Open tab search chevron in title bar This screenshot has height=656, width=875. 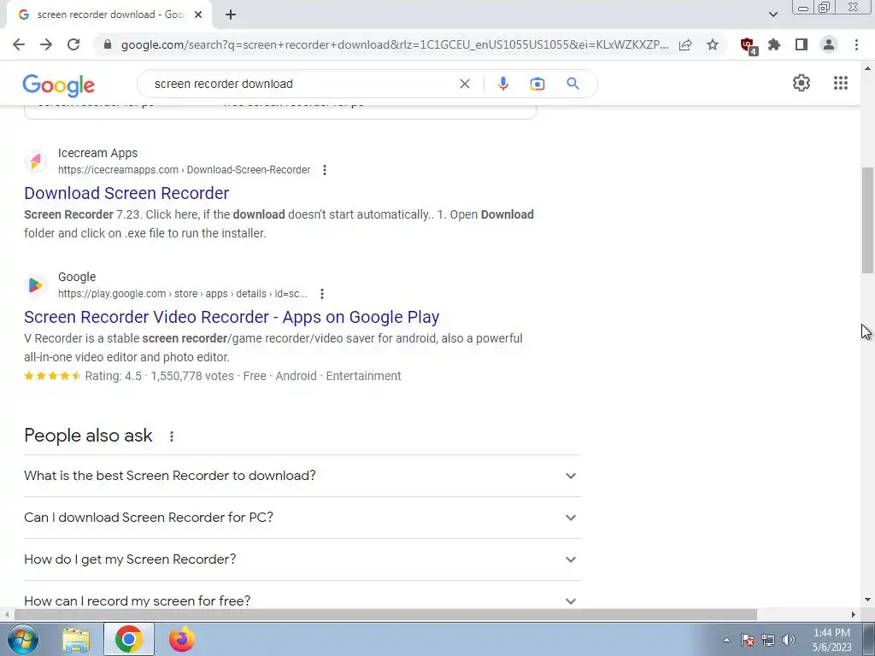pyautogui.click(x=772, y=15)
